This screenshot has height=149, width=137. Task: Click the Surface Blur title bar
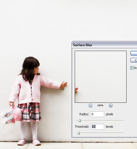(x=105, y=45)
